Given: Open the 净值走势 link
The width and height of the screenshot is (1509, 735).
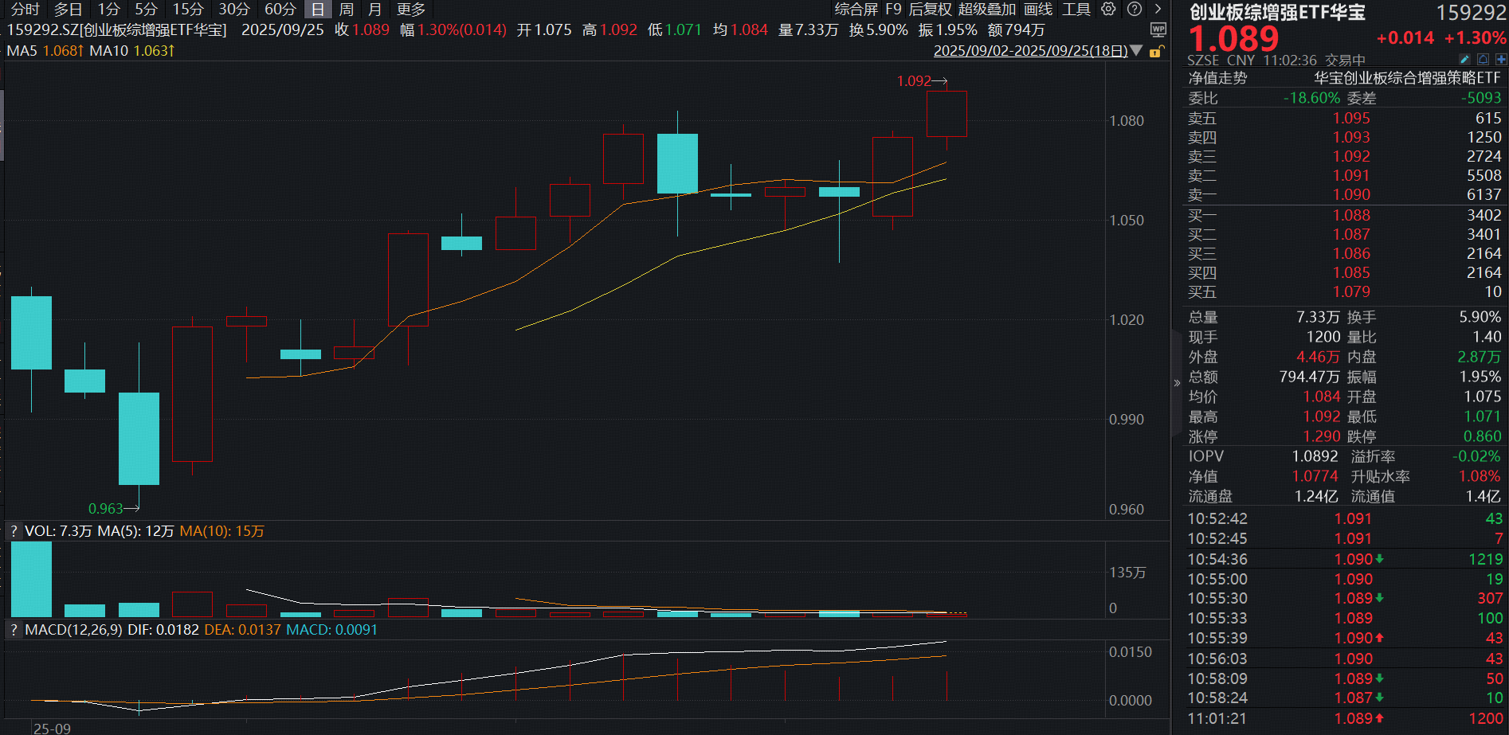Looking at the screenshot, I should pyautogui.click(x=1217, y=78).
